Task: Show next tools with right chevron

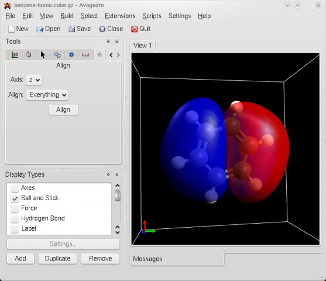Action: pos(118,55)
